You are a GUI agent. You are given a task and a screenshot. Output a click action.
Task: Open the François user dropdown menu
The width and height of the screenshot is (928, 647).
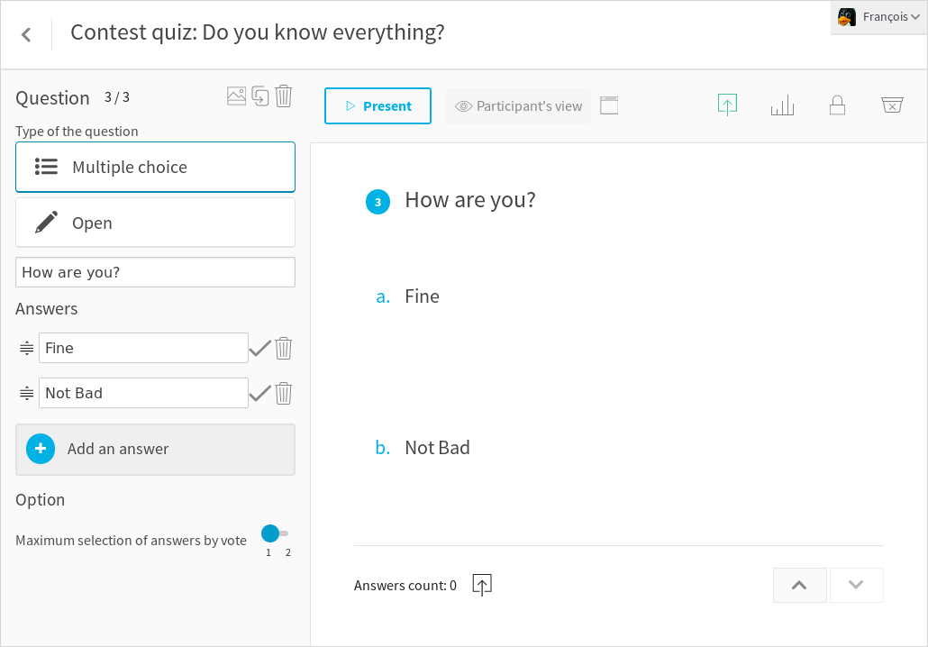(x=878, y=17)
